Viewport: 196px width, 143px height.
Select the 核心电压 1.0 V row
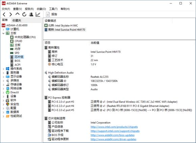[x=72, y=64]
